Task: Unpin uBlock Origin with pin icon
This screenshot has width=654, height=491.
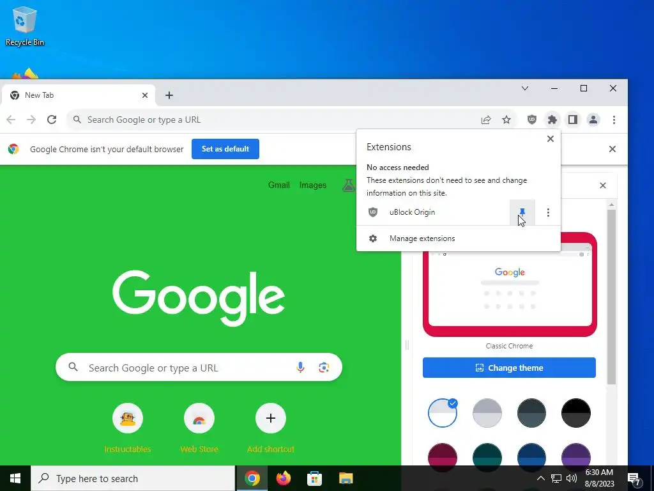Action: coord(522,212)
